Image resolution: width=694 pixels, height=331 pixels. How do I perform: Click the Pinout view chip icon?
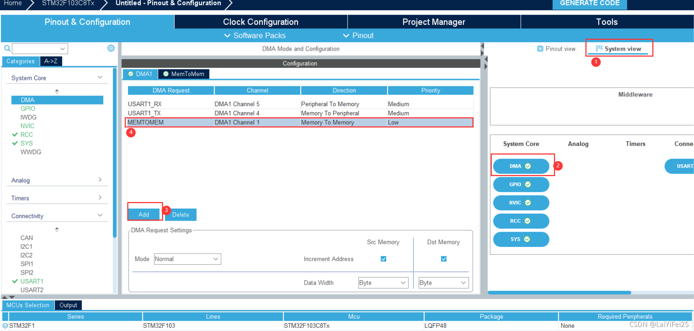point(540,49)
